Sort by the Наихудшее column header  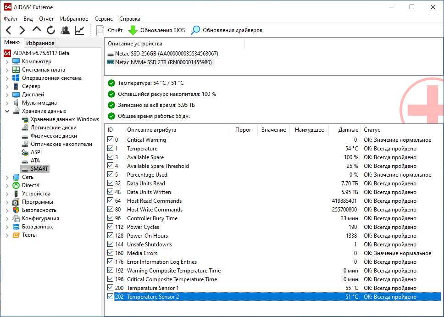309,130
